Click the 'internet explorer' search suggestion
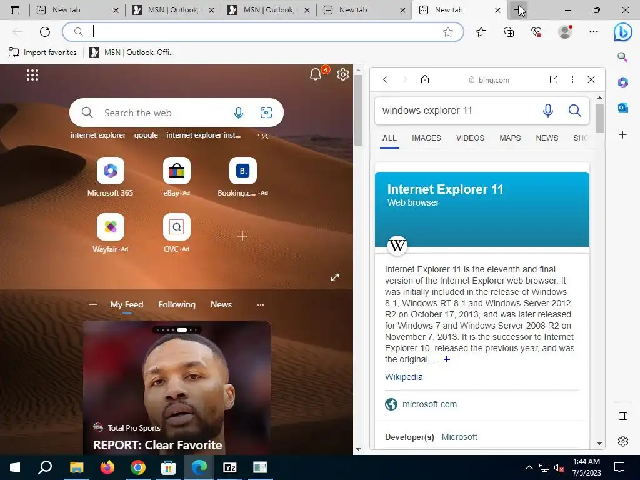 (x=98, y=135)
